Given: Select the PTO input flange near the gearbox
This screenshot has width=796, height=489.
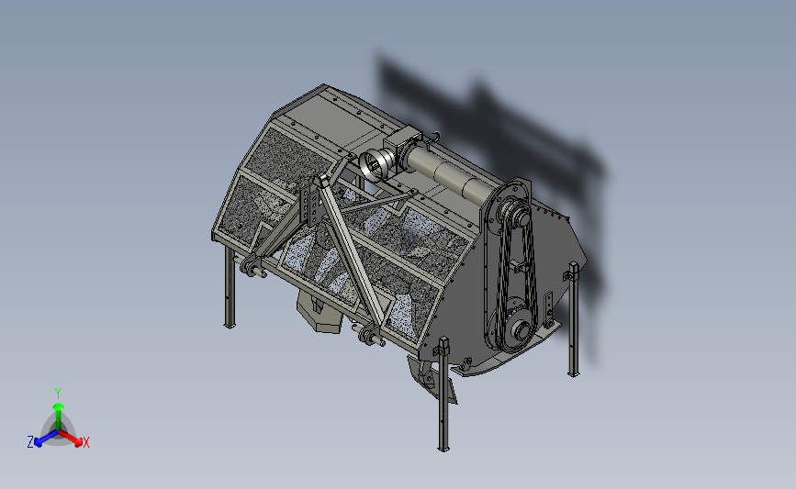Looking at the screenshot, I should (x=376, y=164).
